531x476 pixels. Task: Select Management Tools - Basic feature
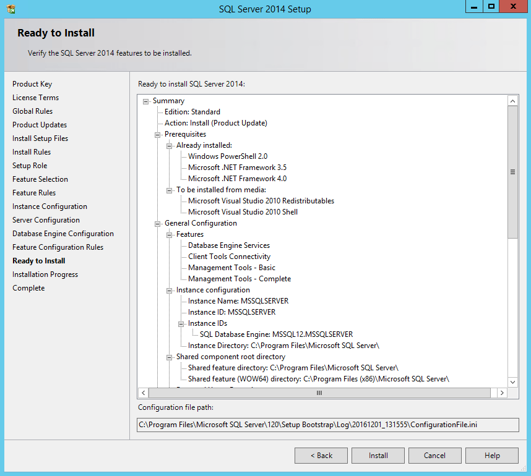click(x=231, y=268)
